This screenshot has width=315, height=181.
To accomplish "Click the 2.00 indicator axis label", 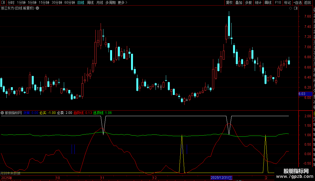I will click(x=308, y=116).
